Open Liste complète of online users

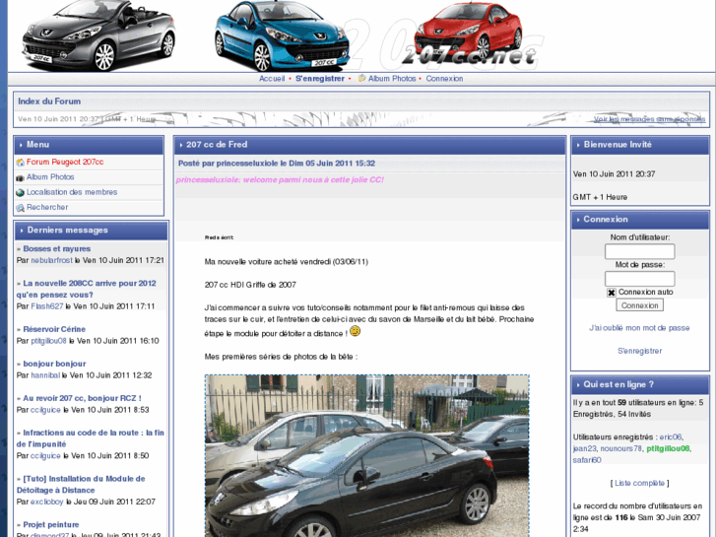pos(639,484)
